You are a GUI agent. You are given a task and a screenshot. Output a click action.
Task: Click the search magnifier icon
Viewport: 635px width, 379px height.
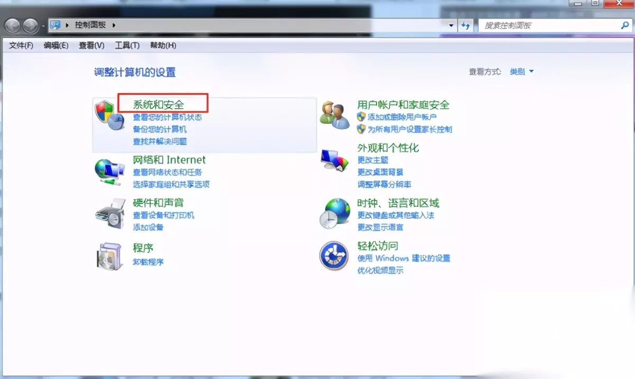(x=625, y=25)
